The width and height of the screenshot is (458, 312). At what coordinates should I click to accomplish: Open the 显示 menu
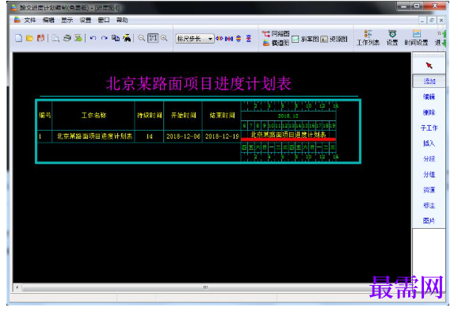[x=67, y=20]
